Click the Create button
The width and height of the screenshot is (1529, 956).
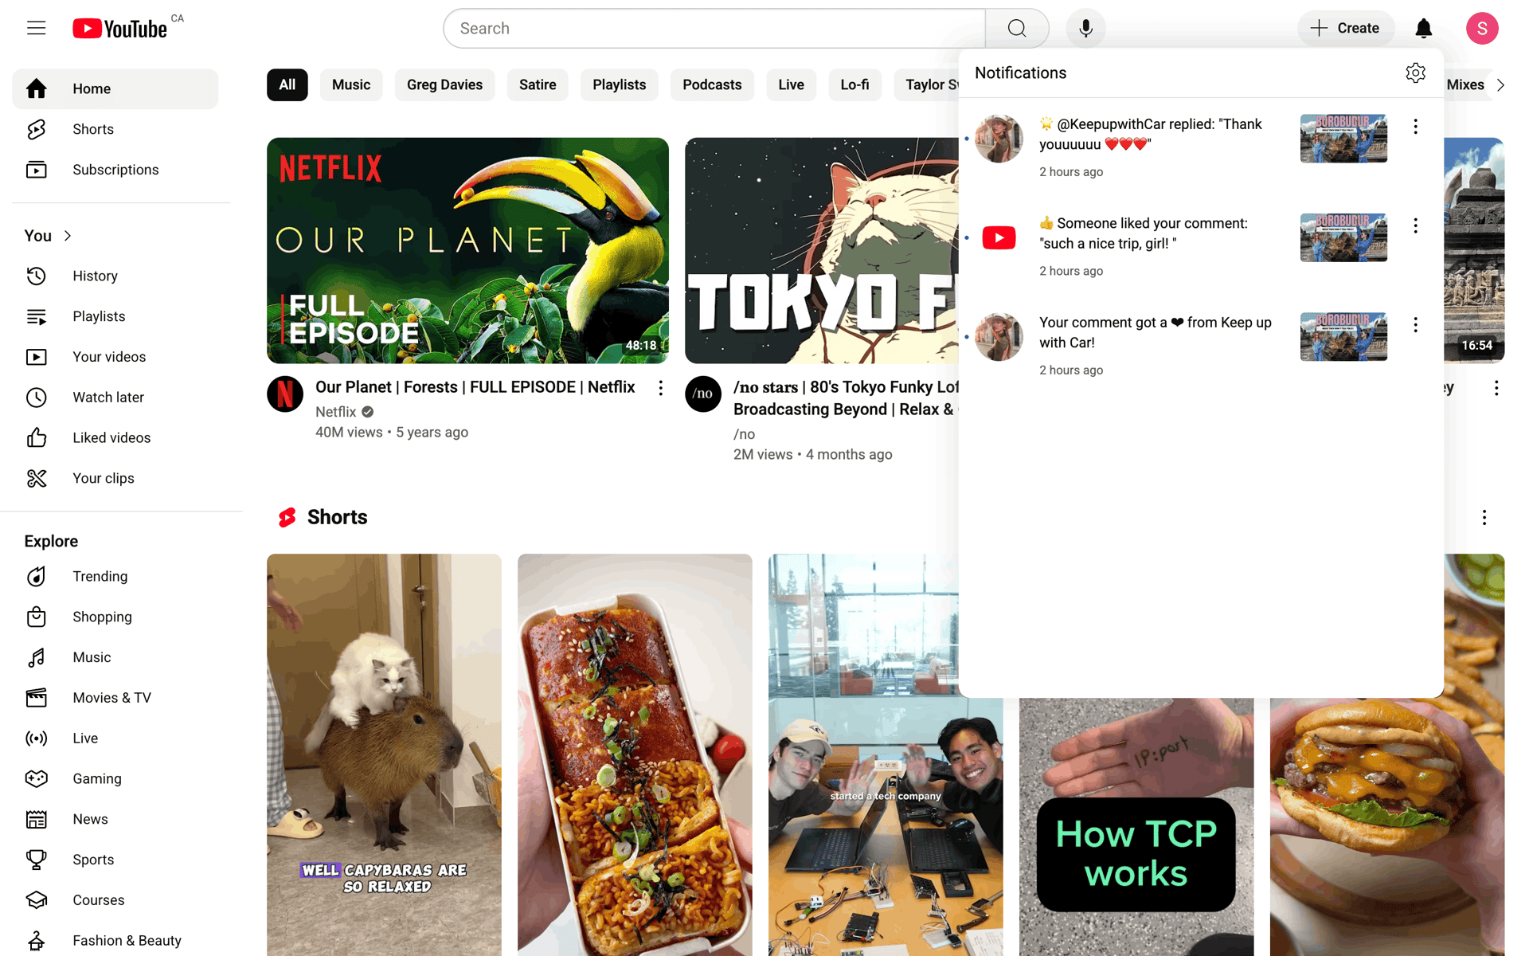click(1346, 29)
